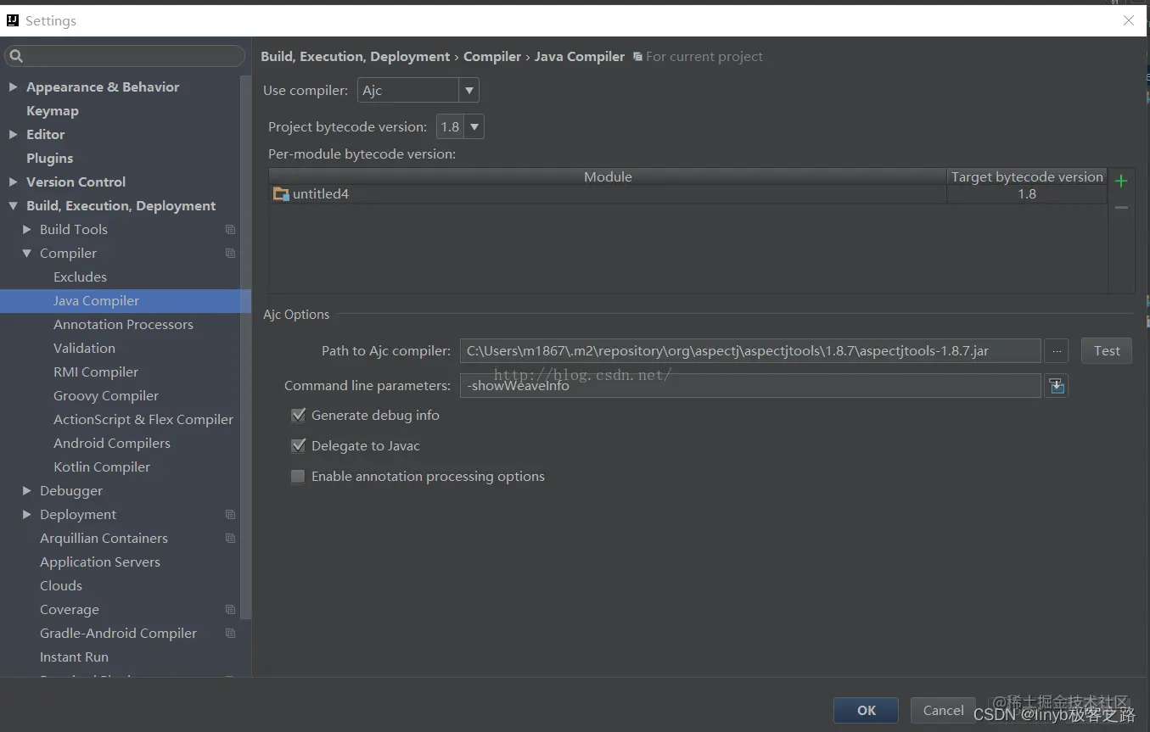
Task: Open Kotlin Compiler settings
Action: pyautogui.click(x=102, y=467)
